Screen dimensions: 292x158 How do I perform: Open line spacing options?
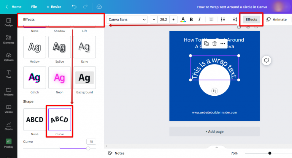235,19
